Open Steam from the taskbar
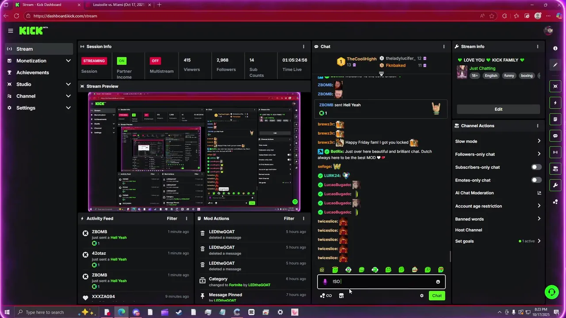Viewport: 566px width, 318px height. [x=179, y=312]
